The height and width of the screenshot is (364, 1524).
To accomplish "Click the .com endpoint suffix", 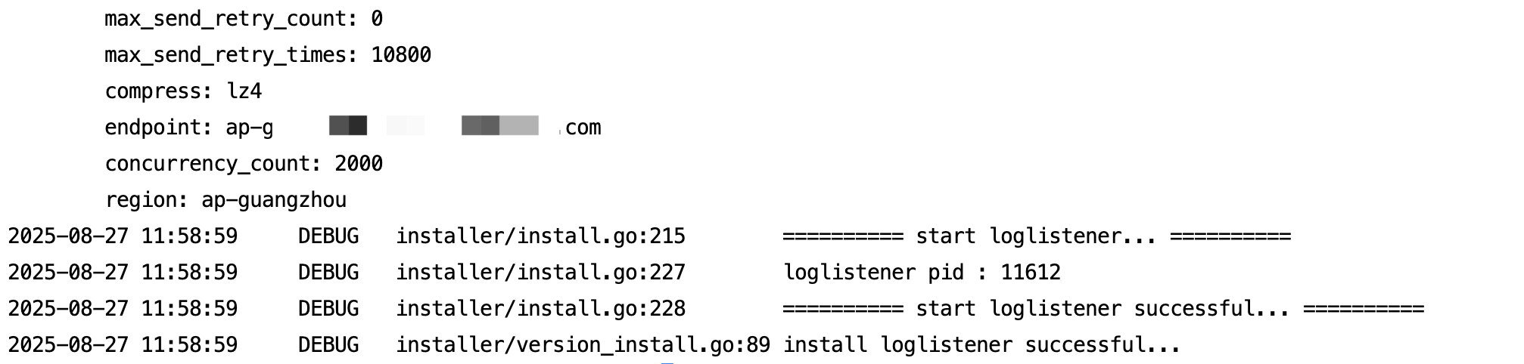I will point(582,128).
